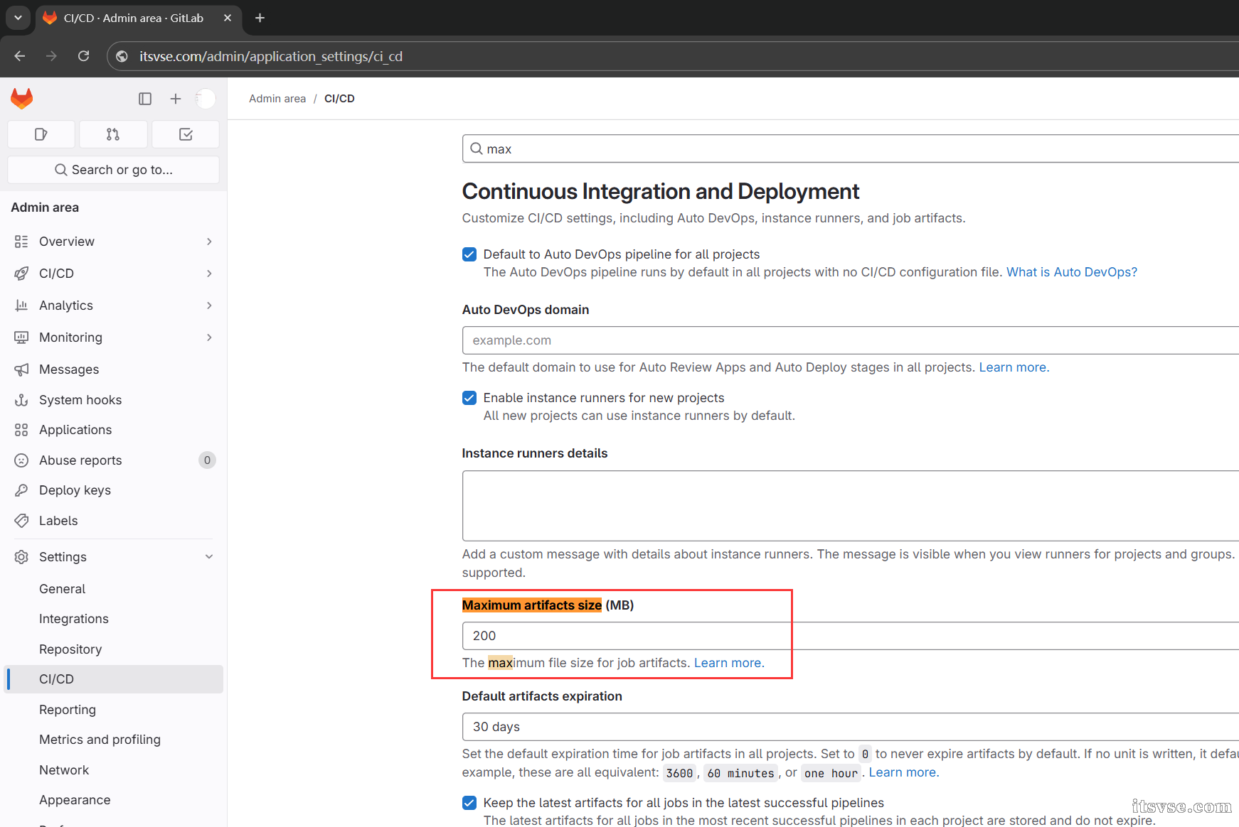
Task: Open assigned issues shortcut
Action: pos(41,134)
